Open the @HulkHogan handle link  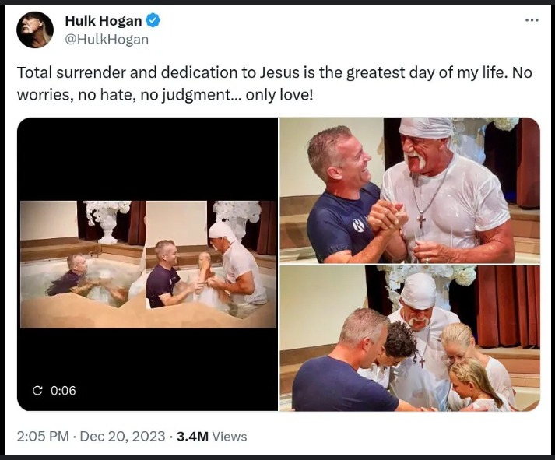coord(107,39)
